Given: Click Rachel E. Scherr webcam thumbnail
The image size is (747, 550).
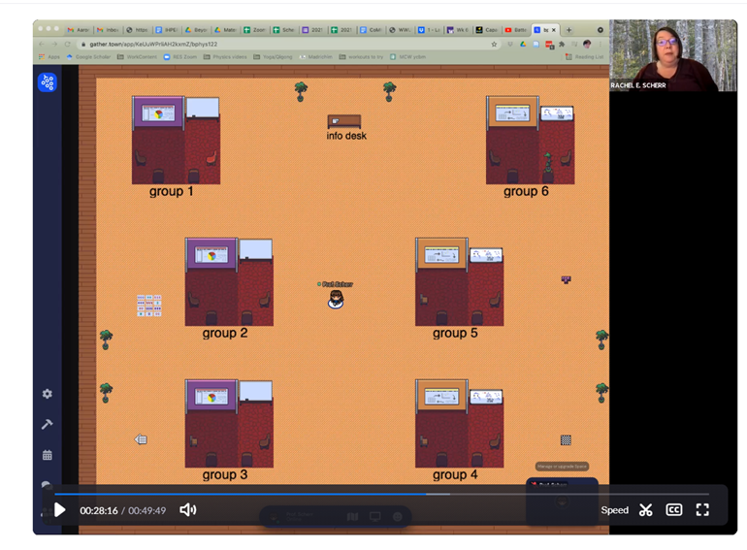Looking at the screenshot, I should (672, 55).
